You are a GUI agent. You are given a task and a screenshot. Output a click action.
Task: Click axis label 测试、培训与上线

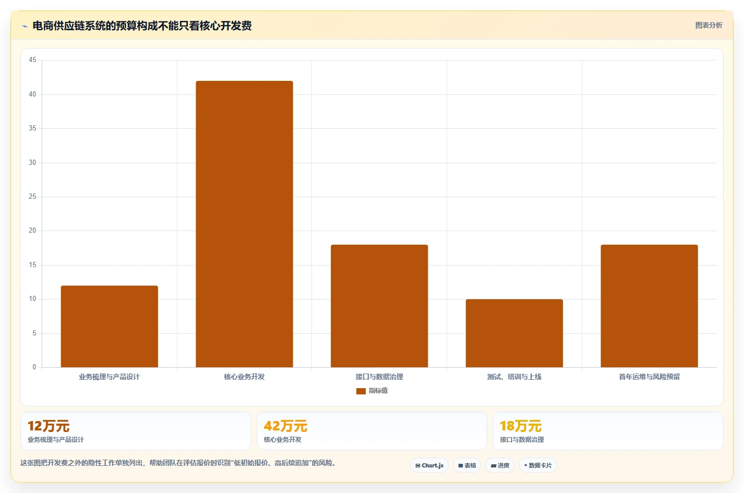(x=514, y=377)
